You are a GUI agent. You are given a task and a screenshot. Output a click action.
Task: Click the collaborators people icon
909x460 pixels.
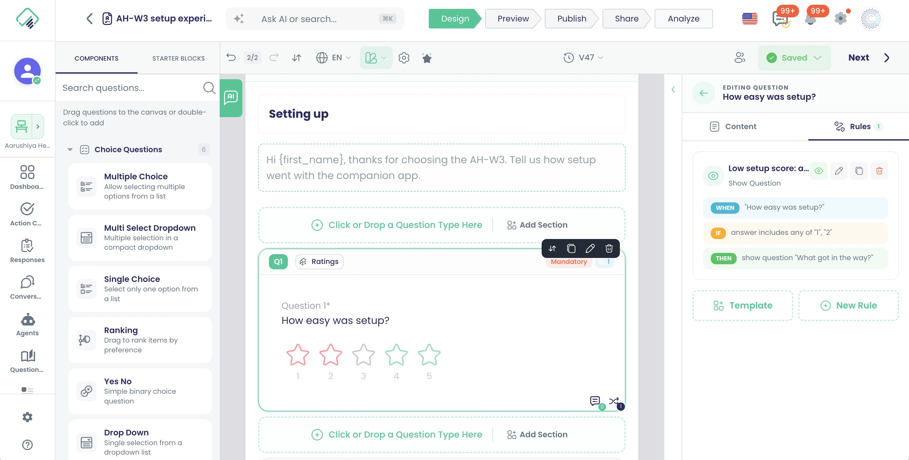point(740,57)
